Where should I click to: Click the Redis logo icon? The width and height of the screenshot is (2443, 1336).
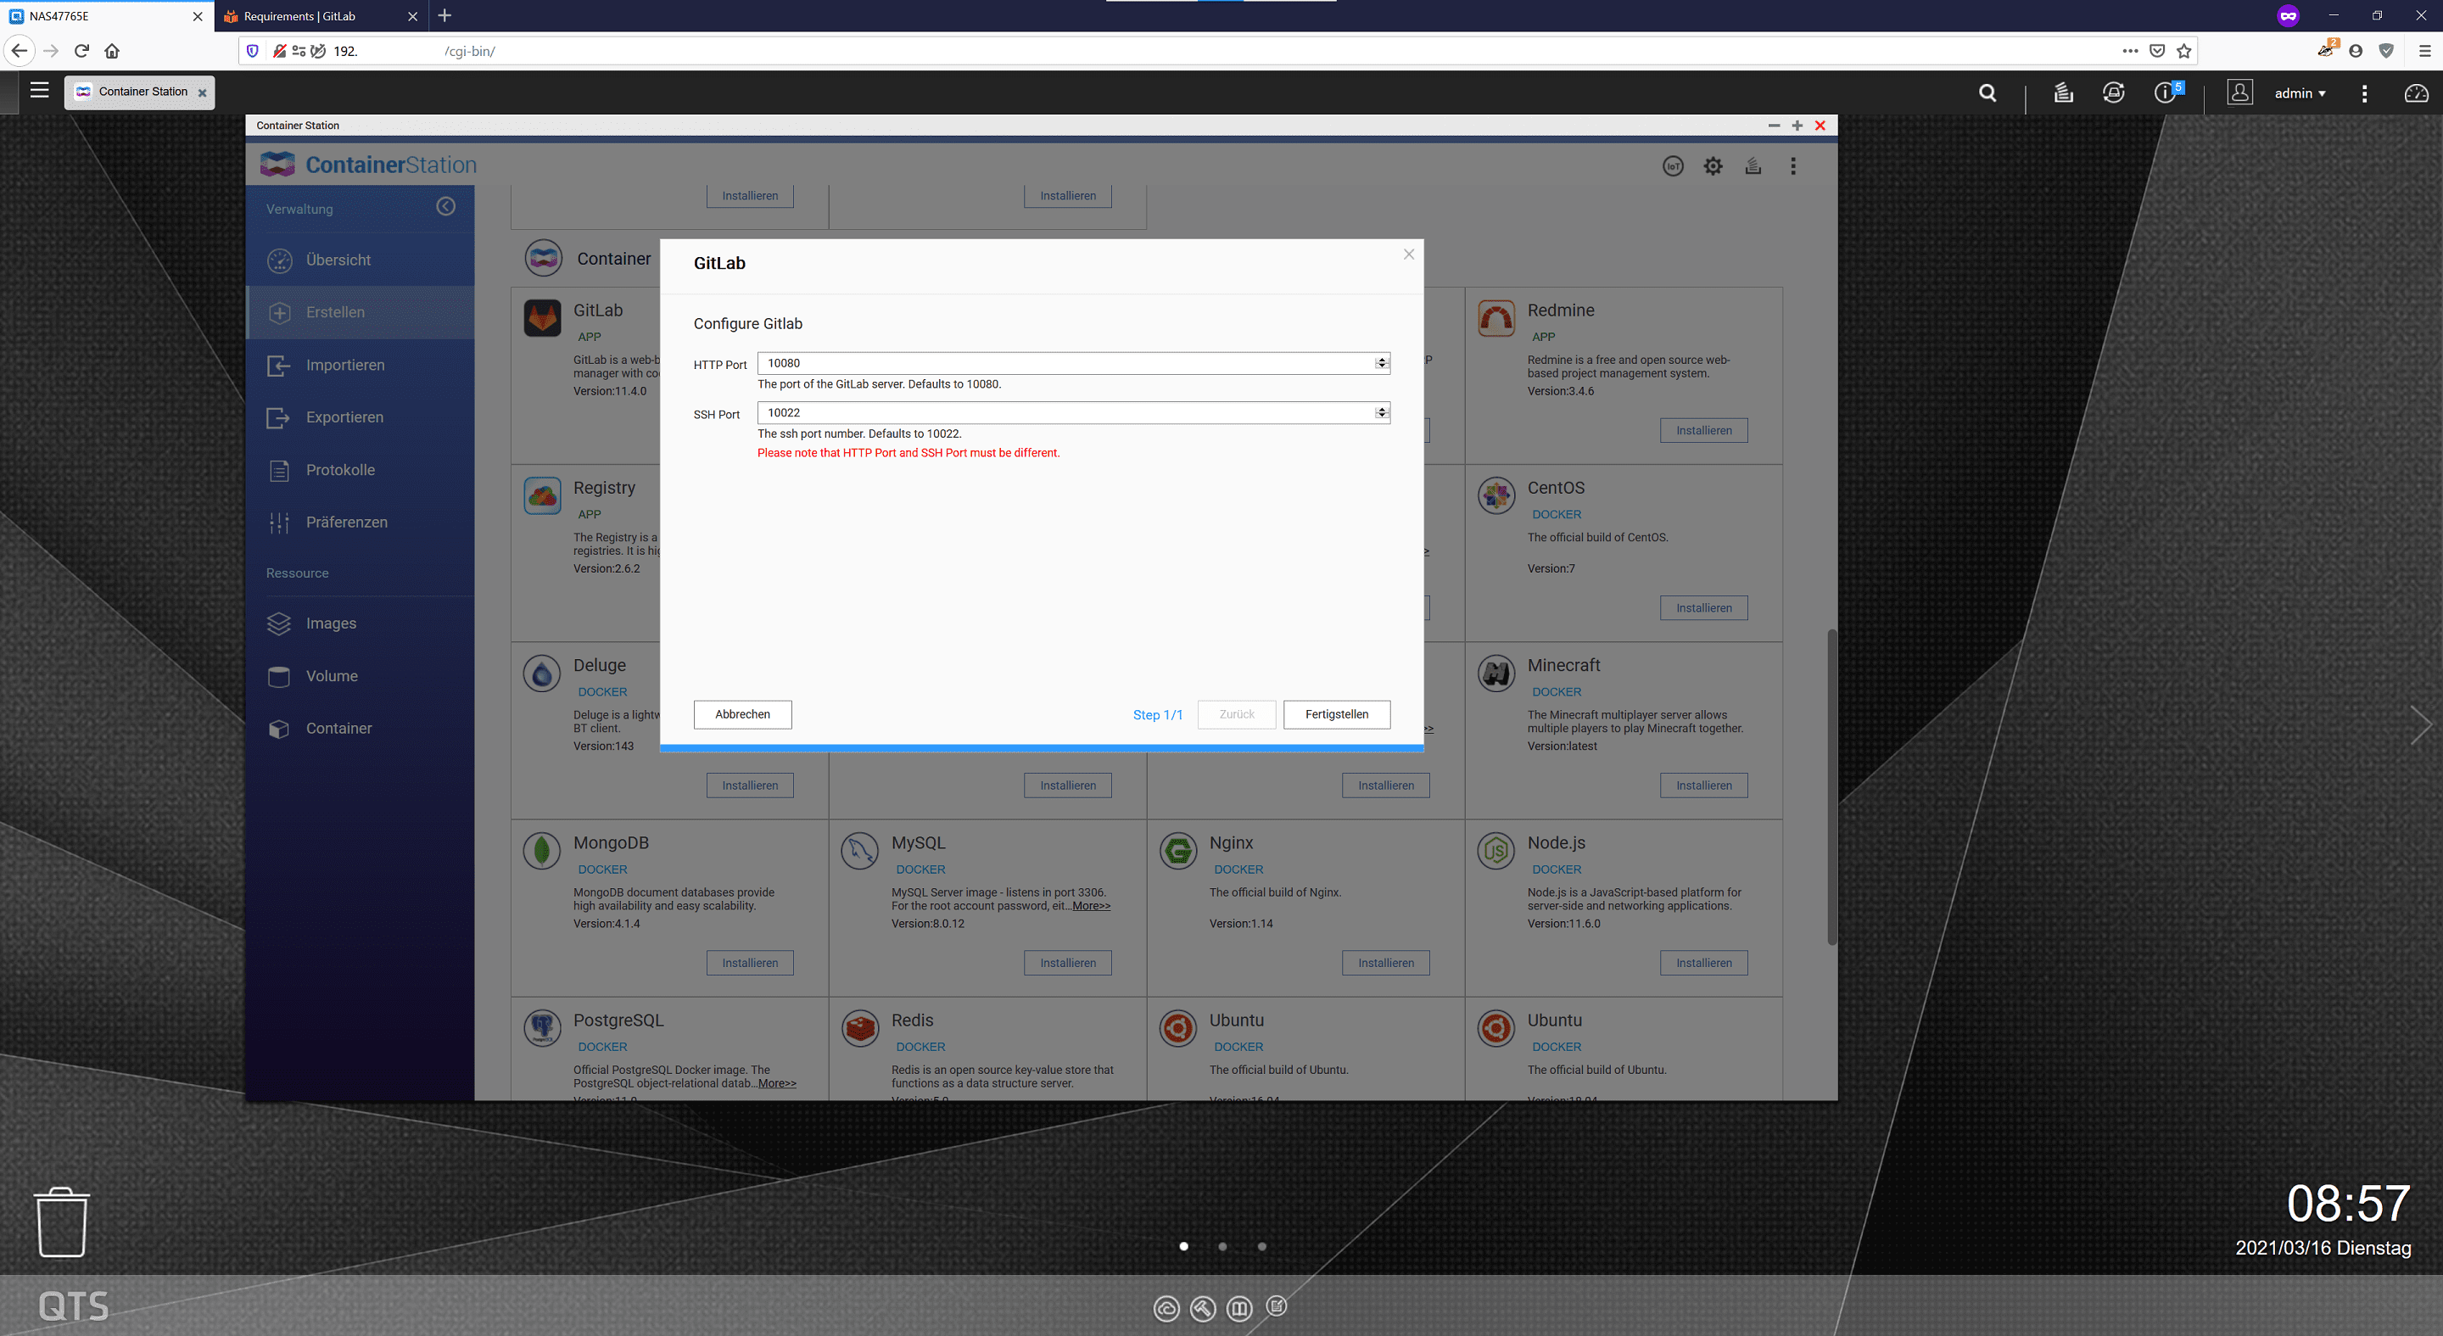pyautogui.click(x=860, y=1028)
